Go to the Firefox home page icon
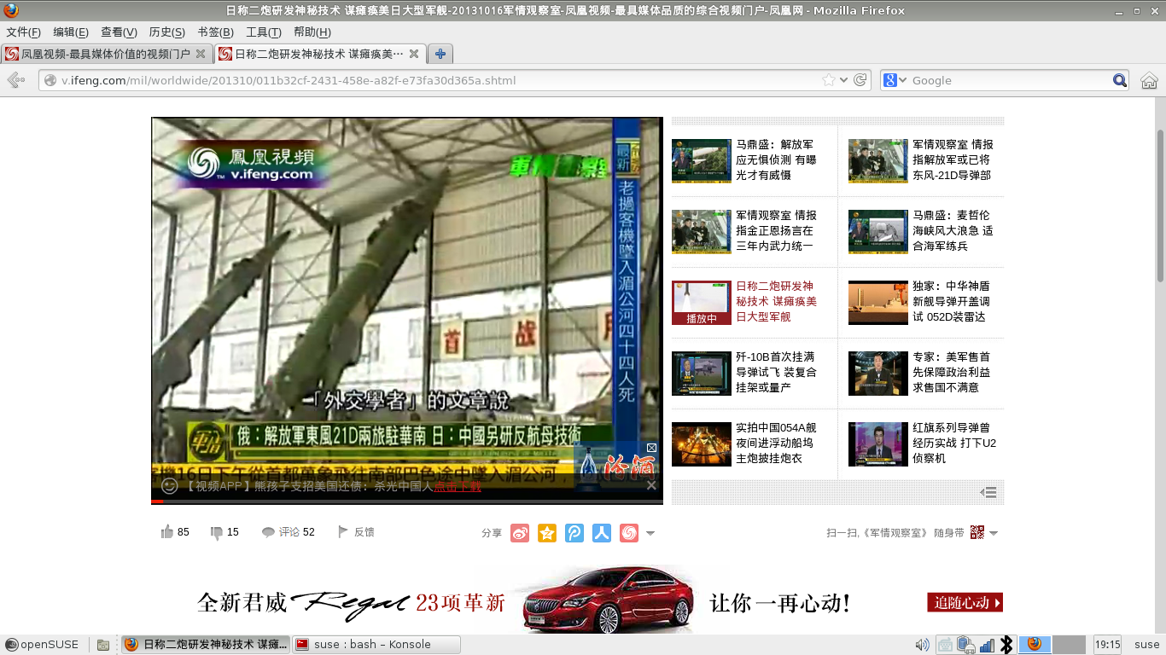The height and width of the screenshot is (655, 1166). pyautogui.click(x=1149, y=80)
